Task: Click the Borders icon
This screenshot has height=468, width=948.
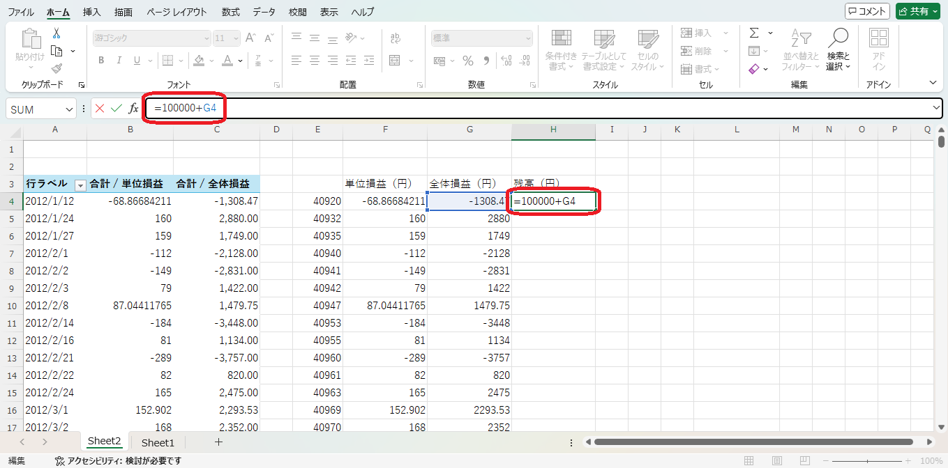Action: [x=167, y=61]
